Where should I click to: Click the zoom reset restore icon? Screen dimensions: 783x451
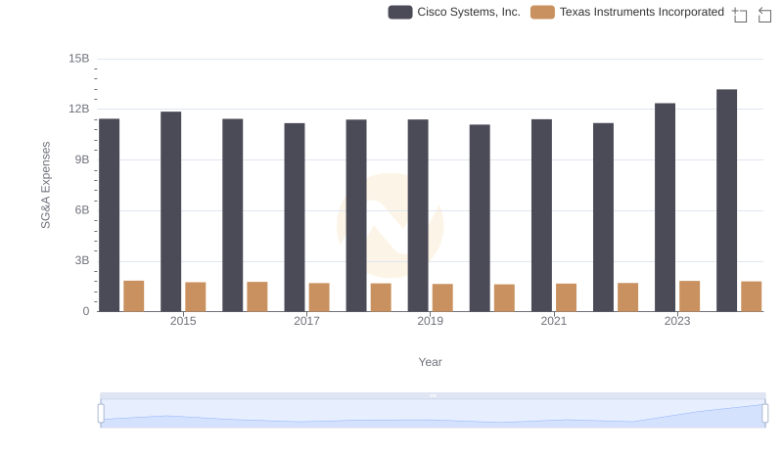(x=764, y=15)
